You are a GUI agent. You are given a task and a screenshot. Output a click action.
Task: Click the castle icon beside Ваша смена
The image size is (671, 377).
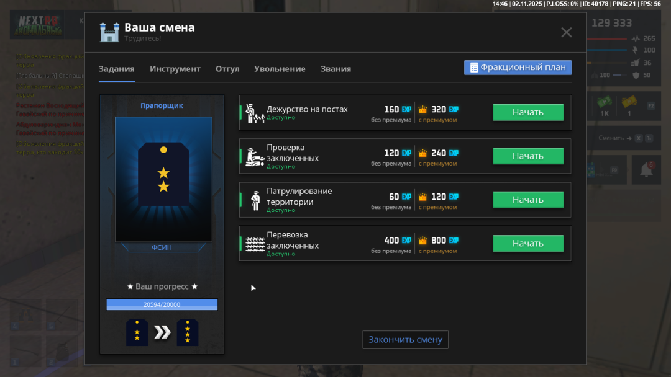pos(109,32)
